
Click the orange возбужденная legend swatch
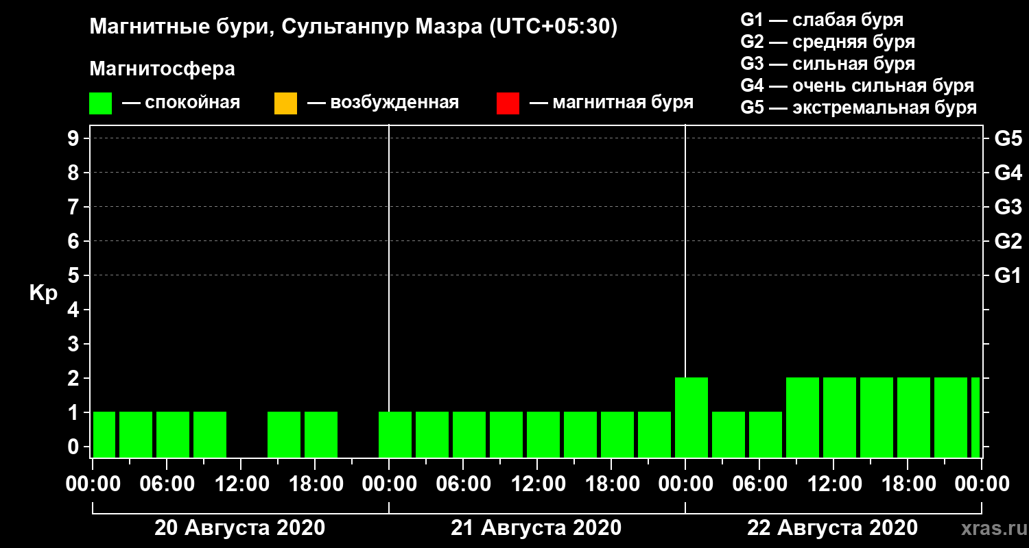[x=285, y=103]
